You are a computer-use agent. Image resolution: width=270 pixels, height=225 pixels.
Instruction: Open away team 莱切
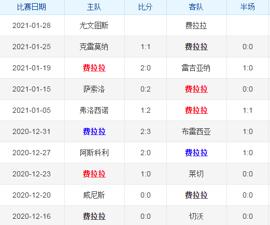point(196,174)
